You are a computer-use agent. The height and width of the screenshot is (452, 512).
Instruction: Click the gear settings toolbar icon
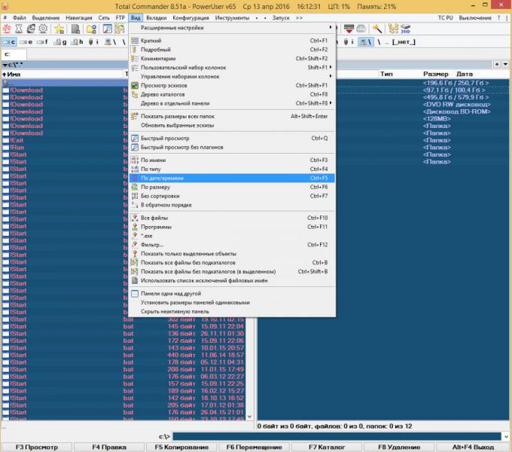43,29
